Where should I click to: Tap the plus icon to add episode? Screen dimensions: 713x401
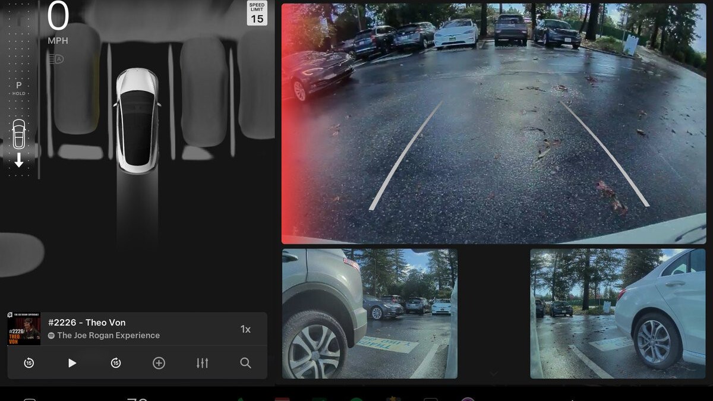pyautogui.click(x=159, y=363)
